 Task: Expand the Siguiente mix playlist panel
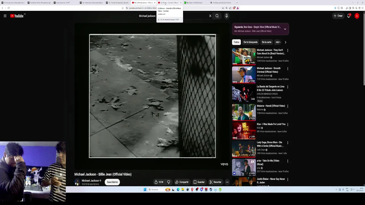click(285, 29)
